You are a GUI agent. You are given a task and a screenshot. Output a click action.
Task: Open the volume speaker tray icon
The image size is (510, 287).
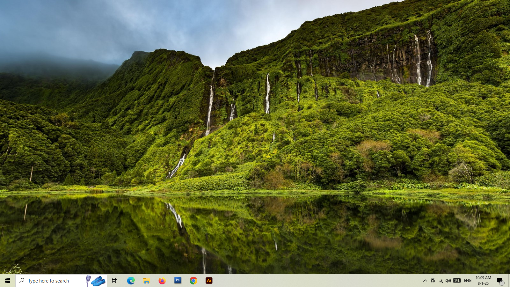point(448,281)
